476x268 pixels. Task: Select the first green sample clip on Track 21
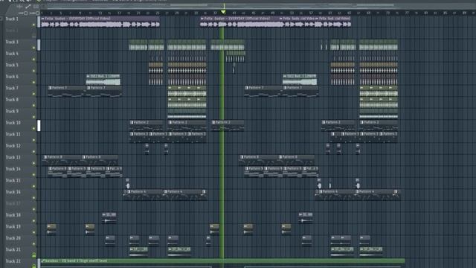(x=139, y=252)
